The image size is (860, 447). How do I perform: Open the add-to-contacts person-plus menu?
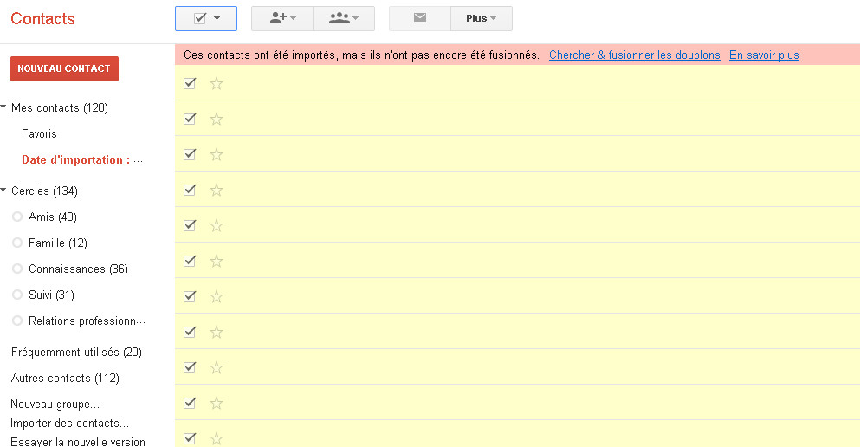[x=282, y=19]
